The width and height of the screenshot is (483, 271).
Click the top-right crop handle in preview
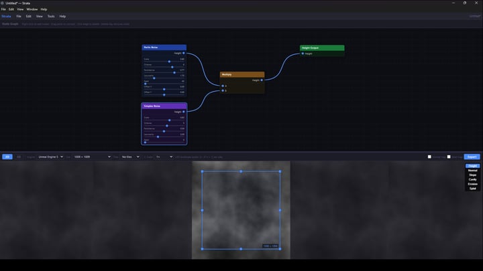280,171
